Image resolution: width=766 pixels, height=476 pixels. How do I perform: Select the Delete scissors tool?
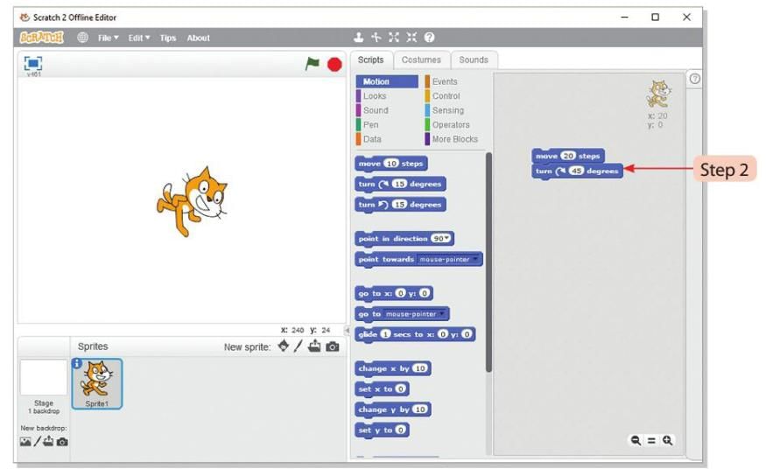[x=376, y=37]
